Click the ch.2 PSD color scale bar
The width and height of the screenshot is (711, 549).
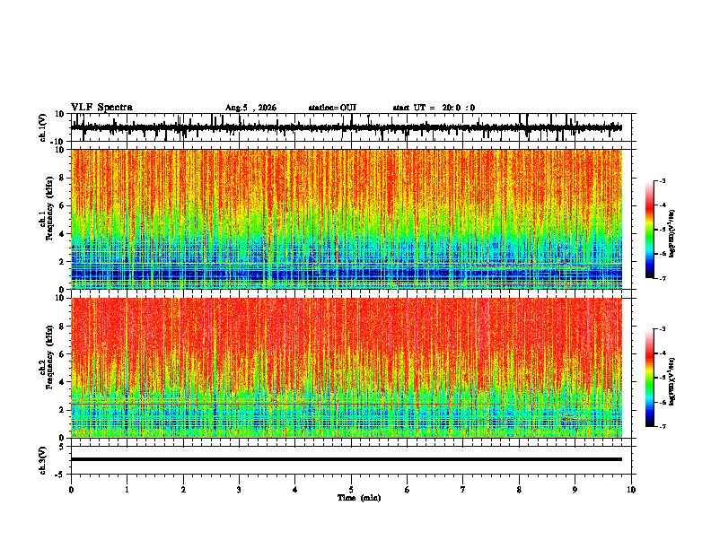[x=650, y=378]
